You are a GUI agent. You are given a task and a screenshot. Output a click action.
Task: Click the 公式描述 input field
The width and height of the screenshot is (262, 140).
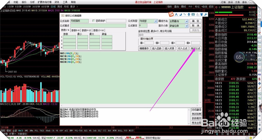click(98, 26)
